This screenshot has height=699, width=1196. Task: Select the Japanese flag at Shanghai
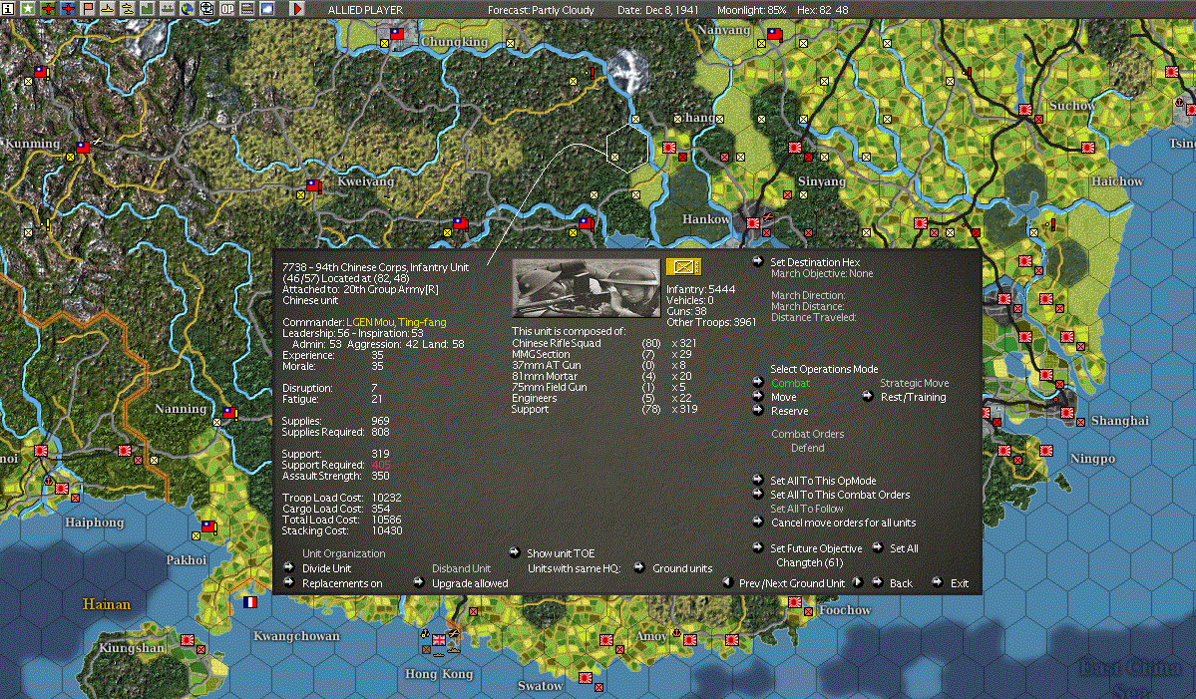click(1067, 413)
